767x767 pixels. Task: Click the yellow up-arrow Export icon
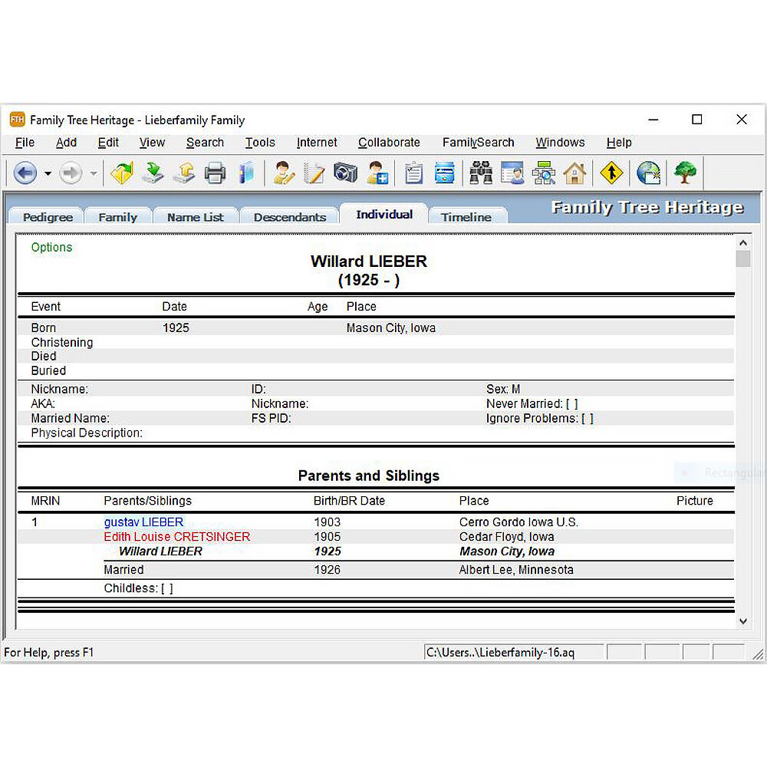click(x=184, y=173)
